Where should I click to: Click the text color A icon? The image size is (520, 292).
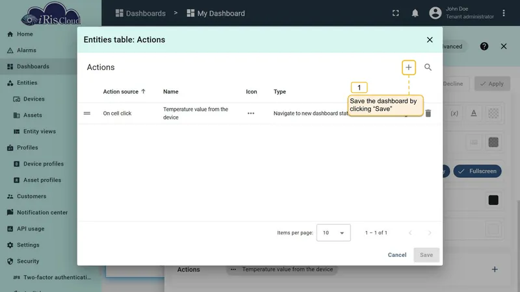coord(474,113)
